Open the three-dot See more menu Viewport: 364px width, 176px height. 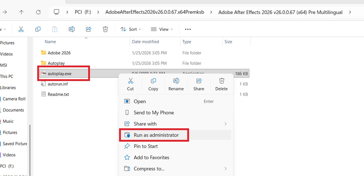188,29
